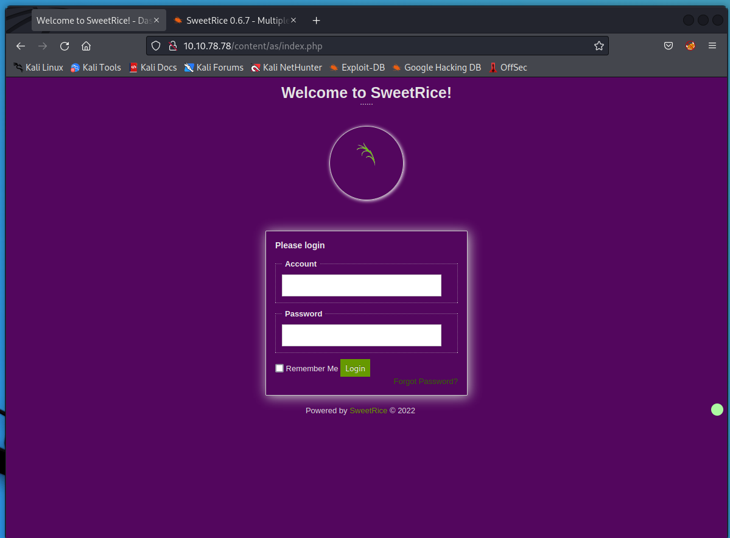Bookmark this page with the star icon
The image size is (730, 538).
coord(598,46)
